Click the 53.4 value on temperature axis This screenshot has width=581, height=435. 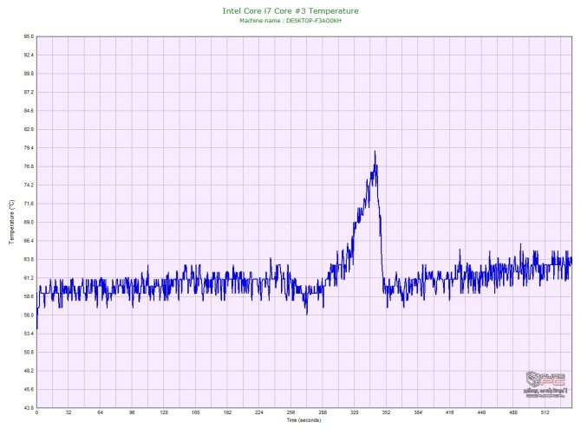tap(29, 334)
